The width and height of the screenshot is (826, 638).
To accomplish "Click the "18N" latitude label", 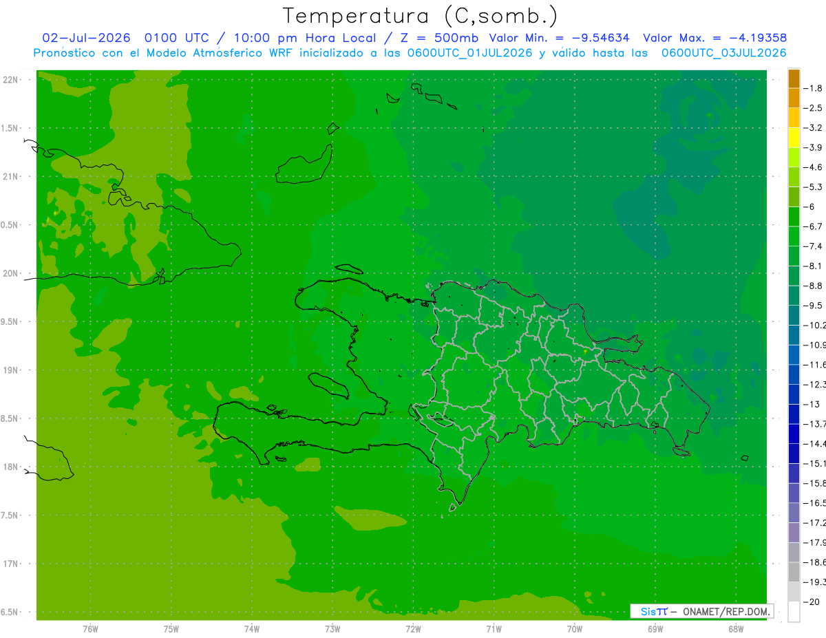I will [x=10, y=467].
